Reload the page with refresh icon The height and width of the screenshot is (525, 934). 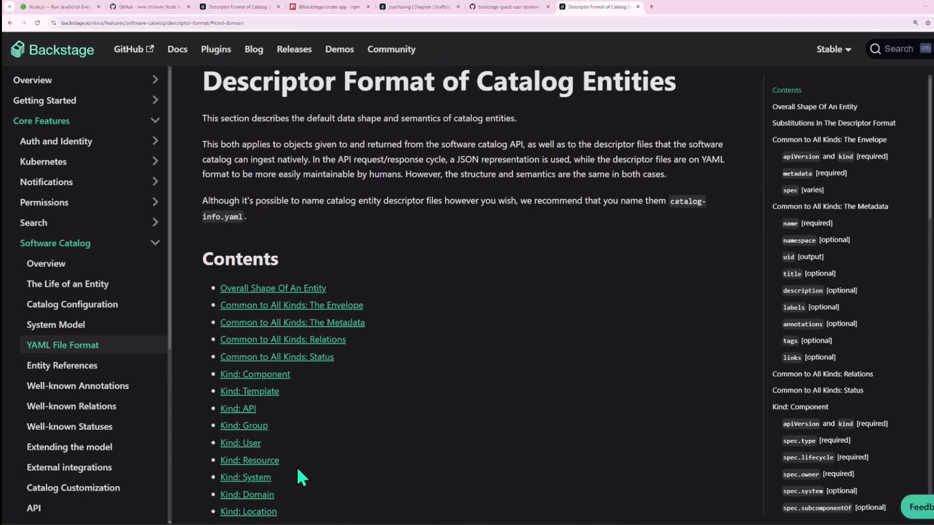click(37, 23)
